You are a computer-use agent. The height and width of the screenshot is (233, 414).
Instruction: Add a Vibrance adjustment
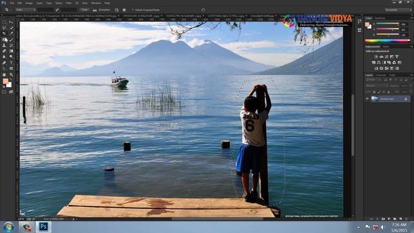[x=397, y=56]
